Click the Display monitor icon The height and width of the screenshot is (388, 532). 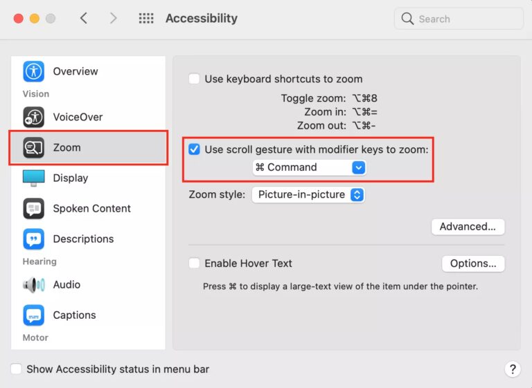33,178
